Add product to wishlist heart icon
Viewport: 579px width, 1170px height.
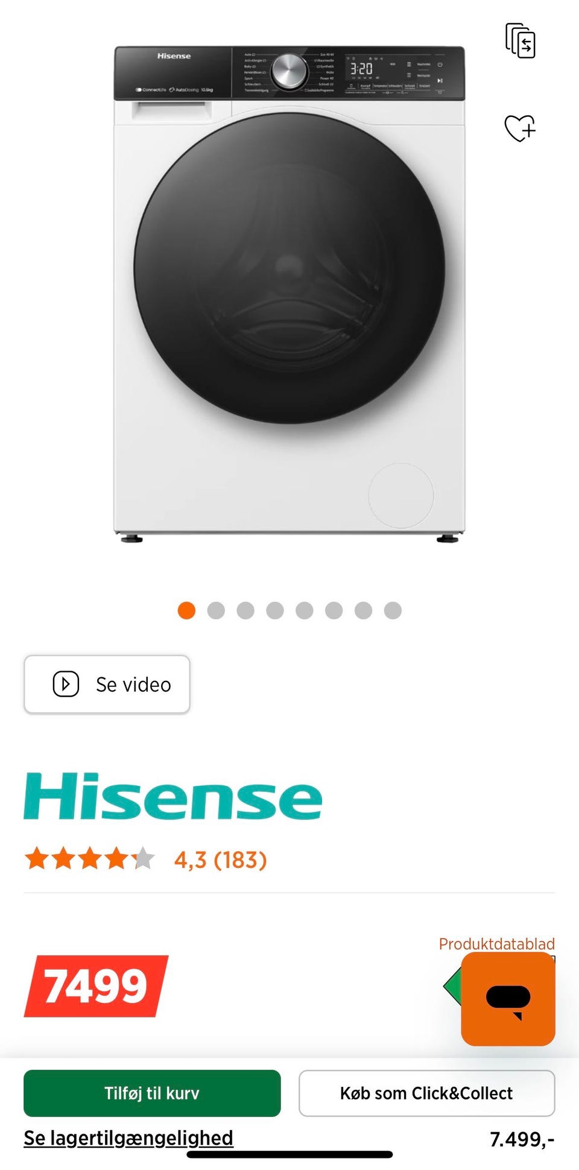pos(520,128)
